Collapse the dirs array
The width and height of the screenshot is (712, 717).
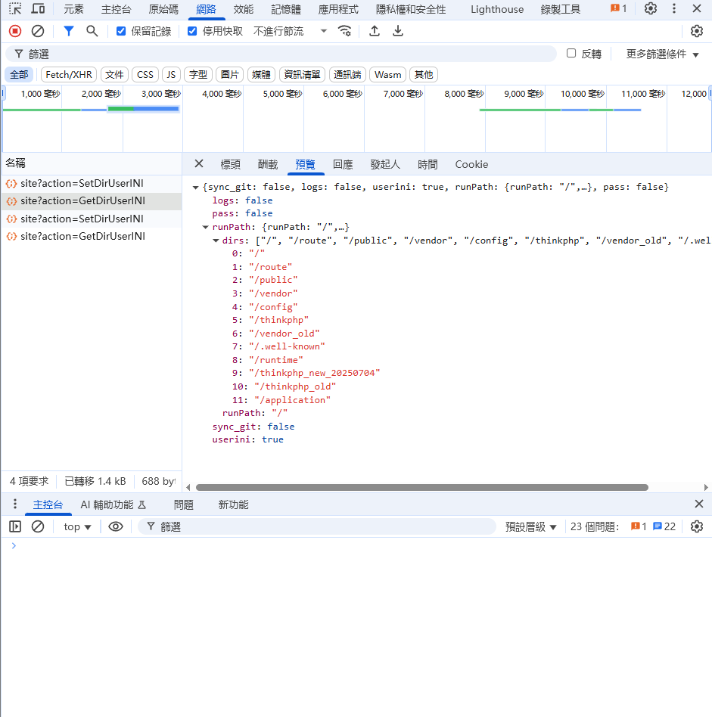216,241
